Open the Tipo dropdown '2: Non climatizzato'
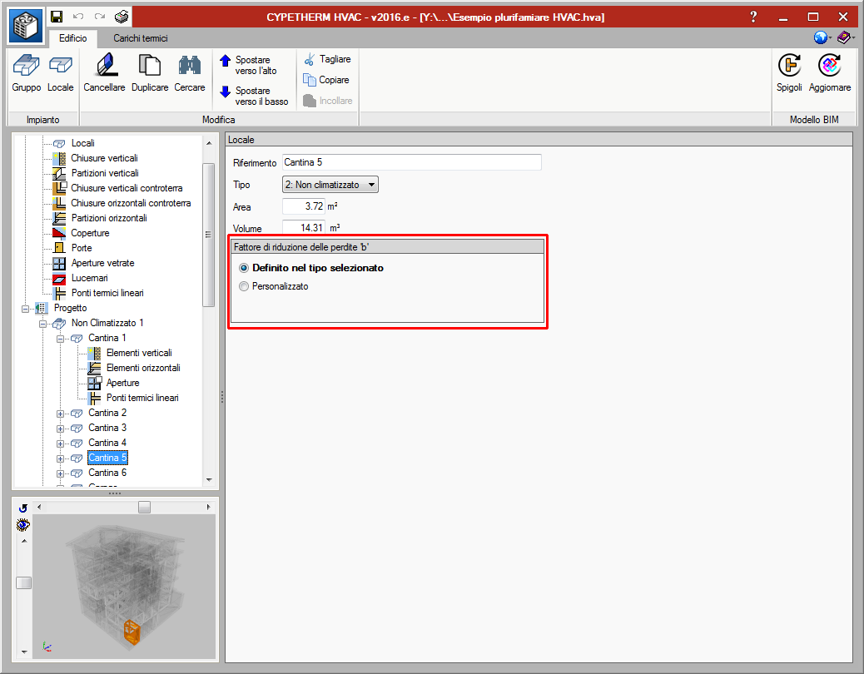Viewport: 864px width, 674px height. (x=330, y=185)
